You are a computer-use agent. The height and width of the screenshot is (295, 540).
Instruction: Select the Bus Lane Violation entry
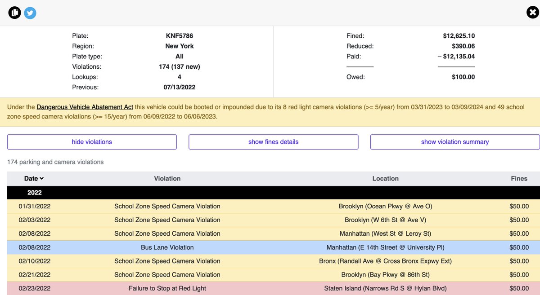click(x=167, y=247)
